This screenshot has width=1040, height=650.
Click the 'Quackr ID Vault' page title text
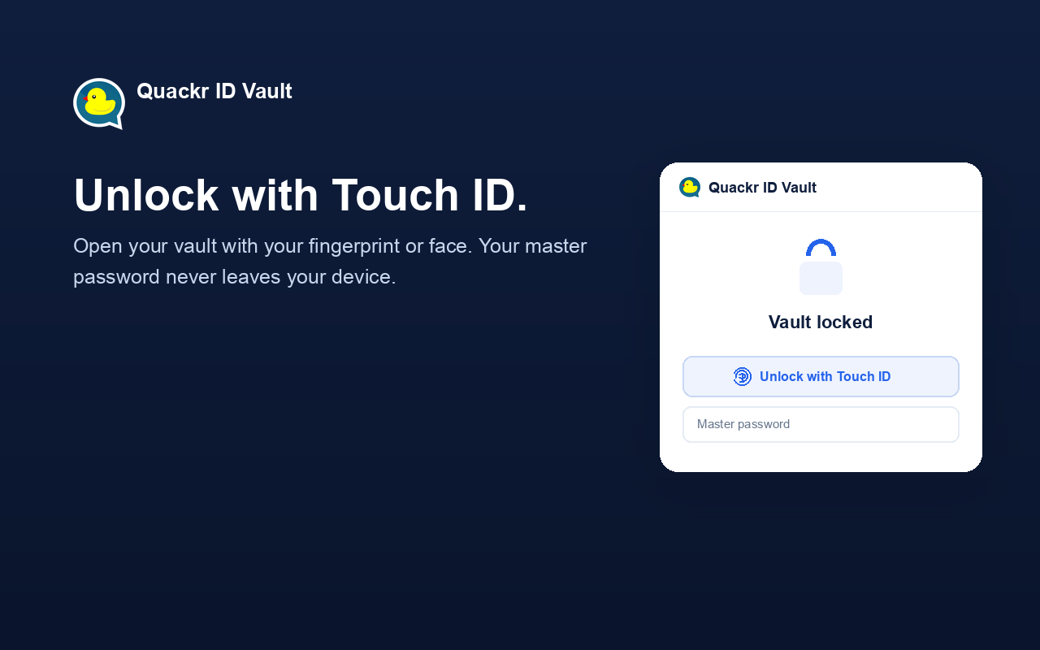(214, 91)
